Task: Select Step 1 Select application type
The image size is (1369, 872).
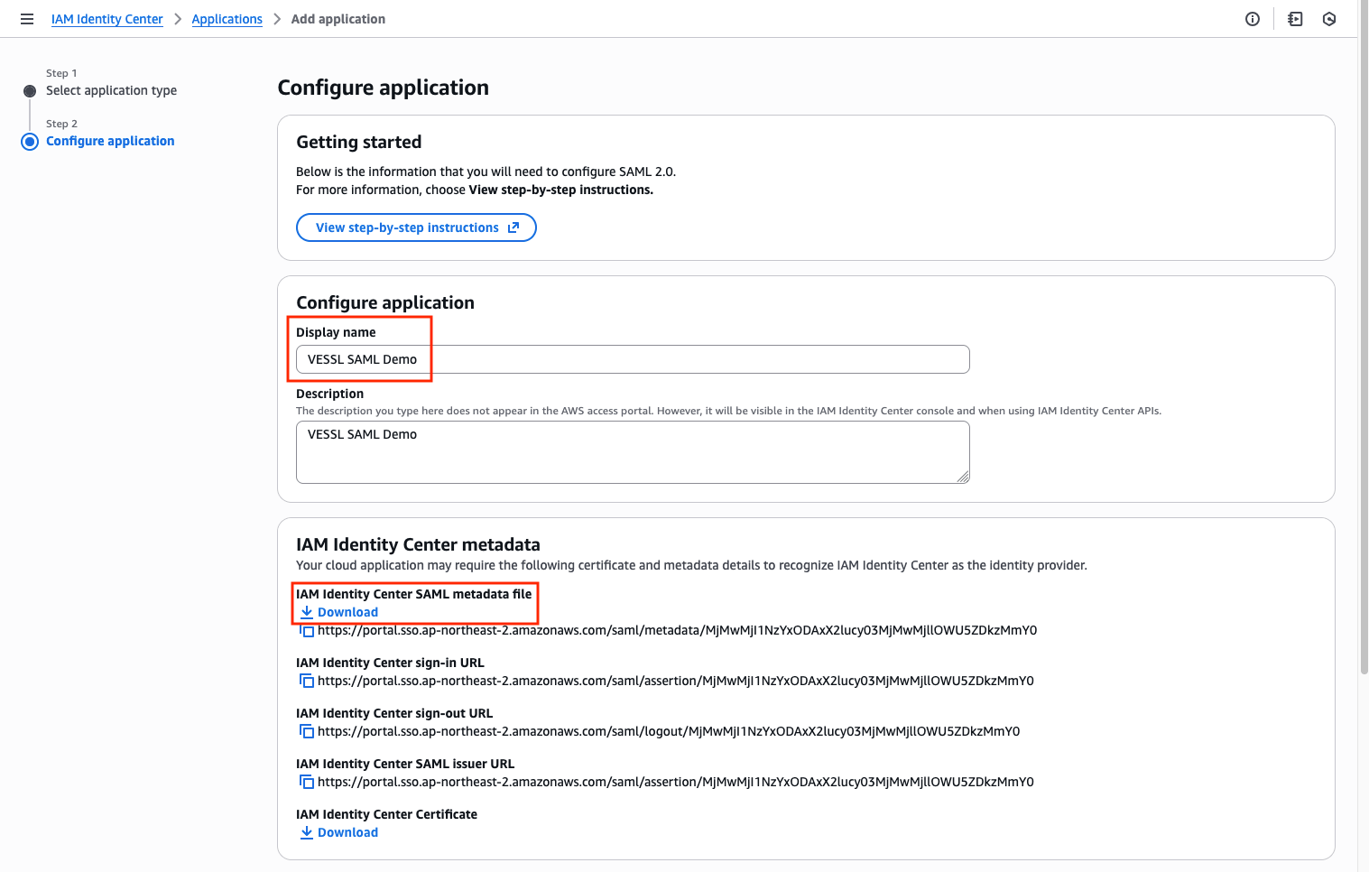Action: (111, 90)
